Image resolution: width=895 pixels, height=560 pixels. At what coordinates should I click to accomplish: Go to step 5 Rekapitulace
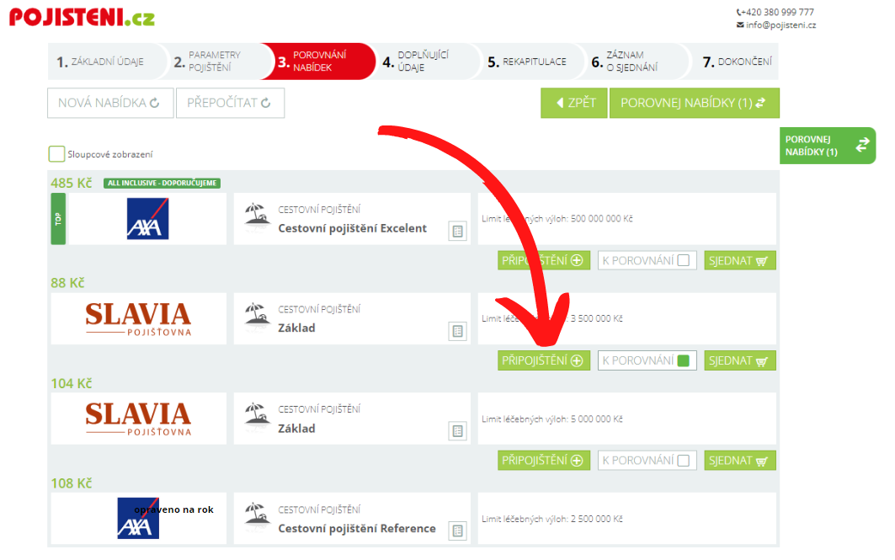[527, 61]
